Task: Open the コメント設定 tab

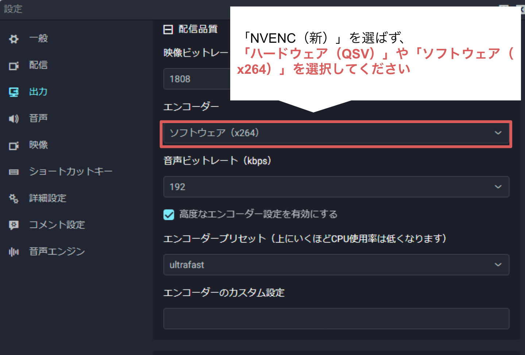Action: pyautogui.click(x=57, y=225)
